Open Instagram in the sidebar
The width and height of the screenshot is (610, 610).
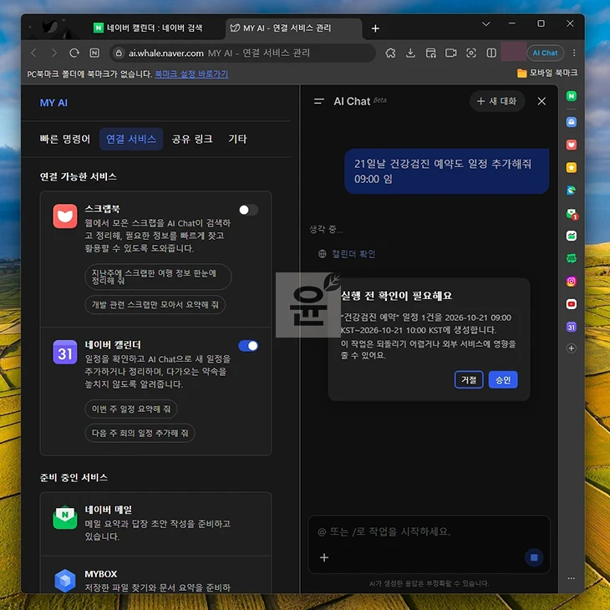[571, 282]
